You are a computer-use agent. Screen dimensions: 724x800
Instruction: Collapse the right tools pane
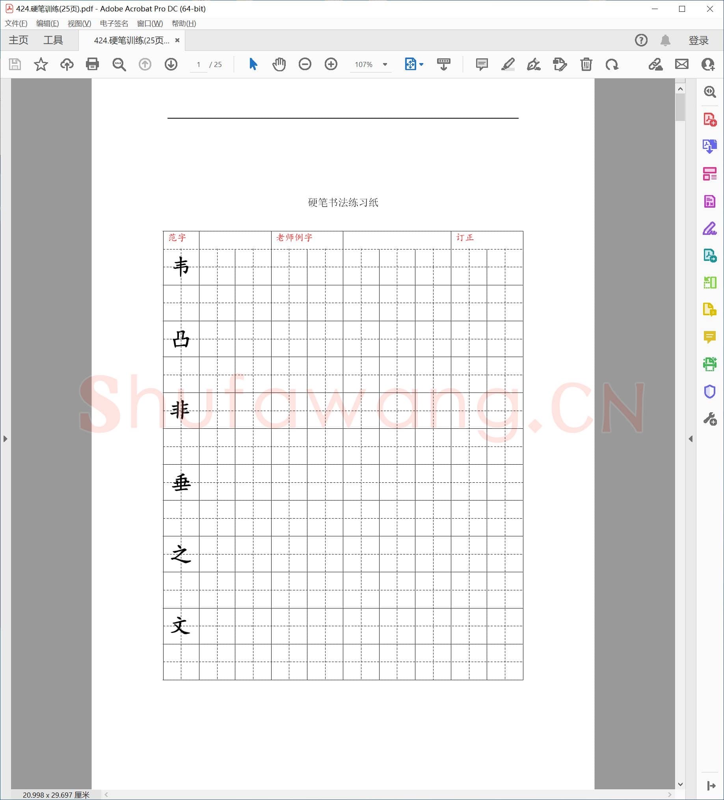[x=691, y=439]
